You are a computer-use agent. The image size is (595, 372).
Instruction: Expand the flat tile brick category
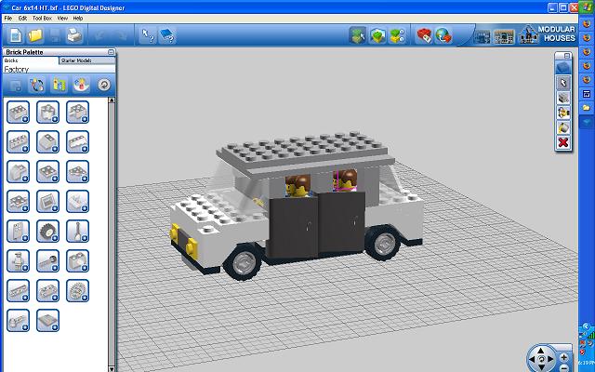click(x=47, y=320)
